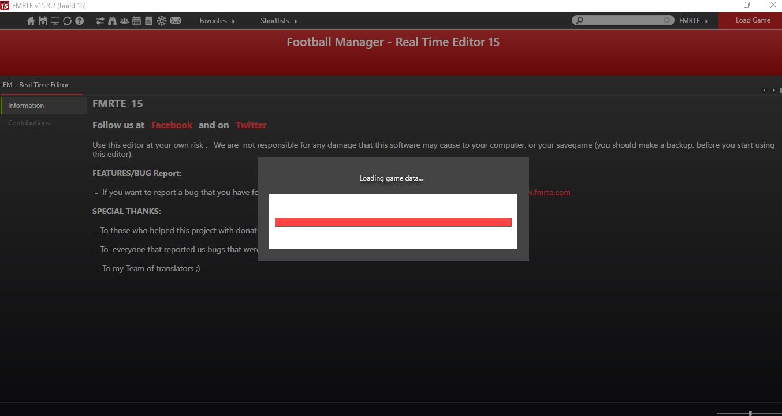Expand the Favorites dropdown
This screenshot has width=782, height=416.
click(x=217, y=21)
